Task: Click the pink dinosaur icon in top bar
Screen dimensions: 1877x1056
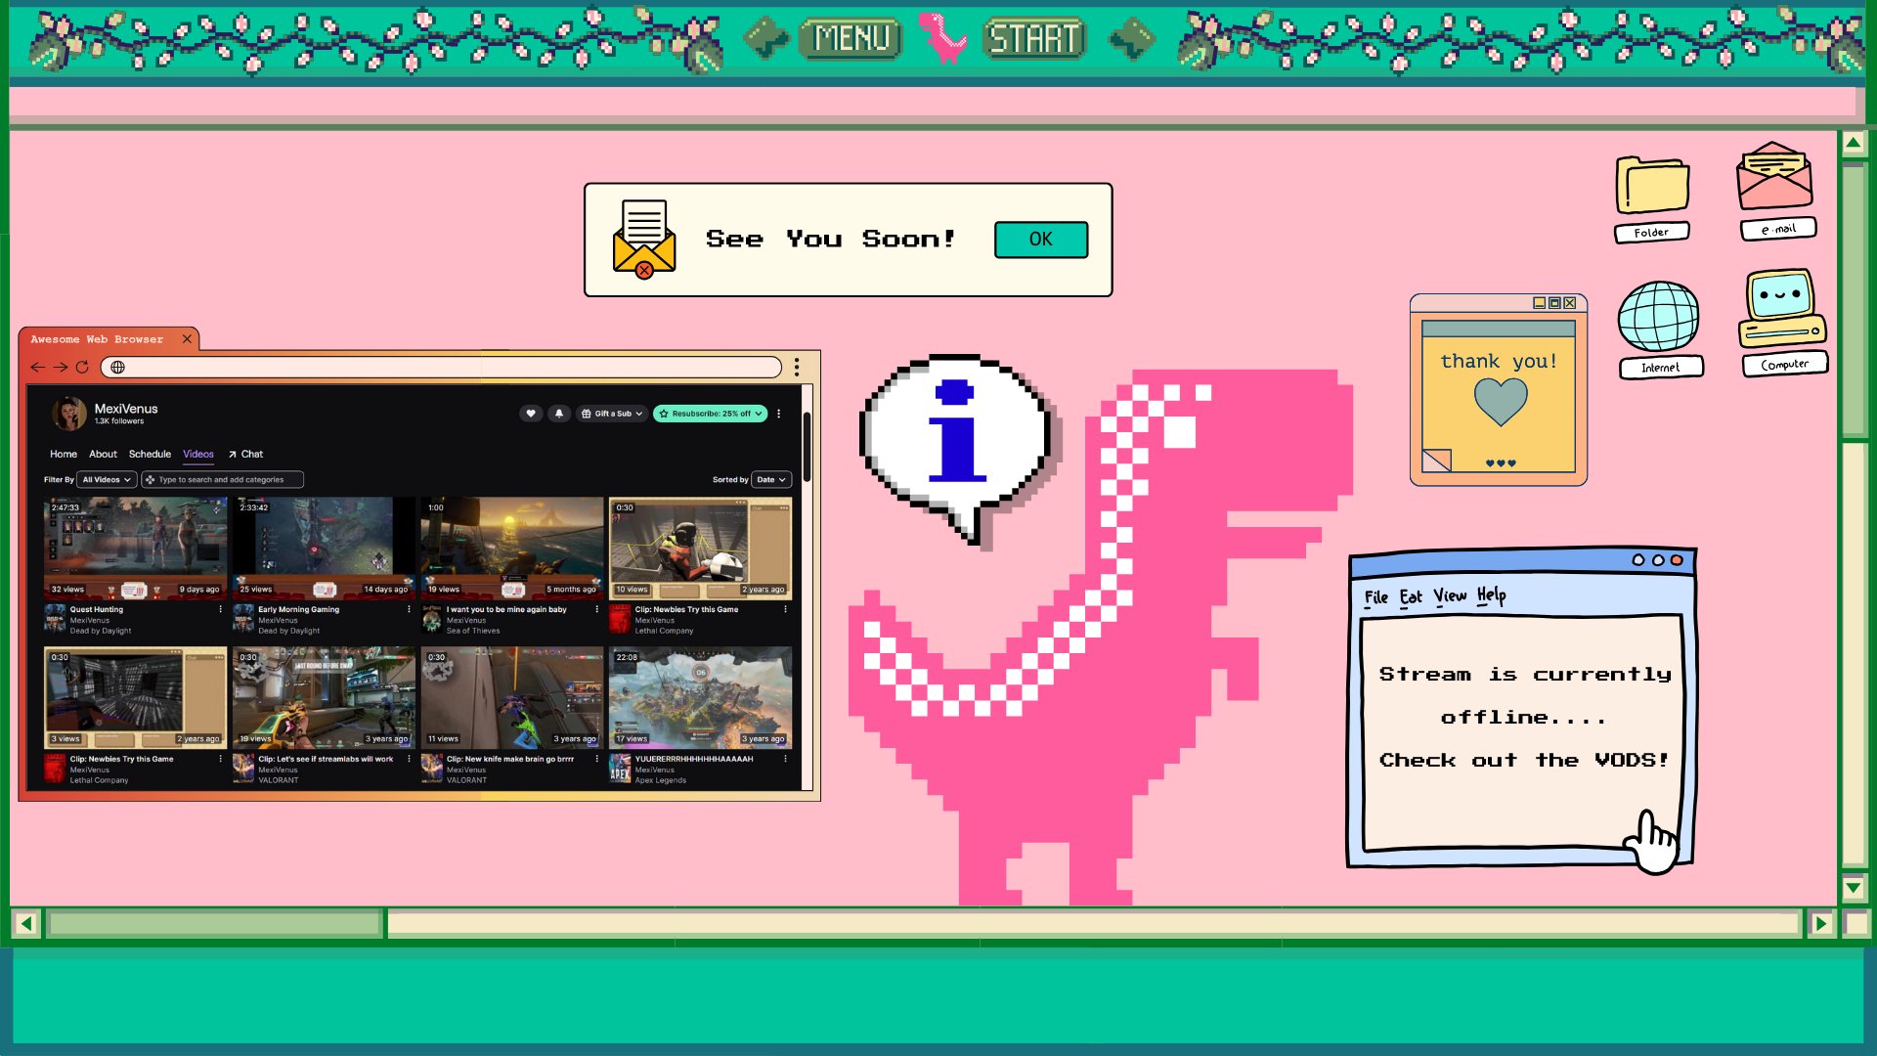Action: click(942, 38)
